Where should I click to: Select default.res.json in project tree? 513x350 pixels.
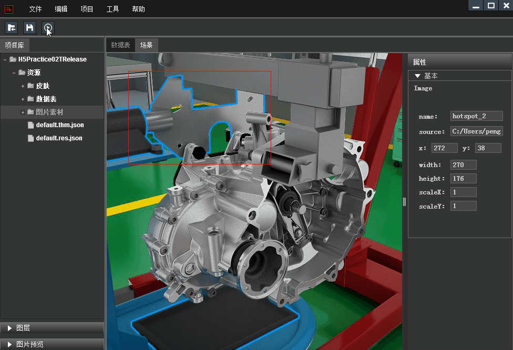59,138
